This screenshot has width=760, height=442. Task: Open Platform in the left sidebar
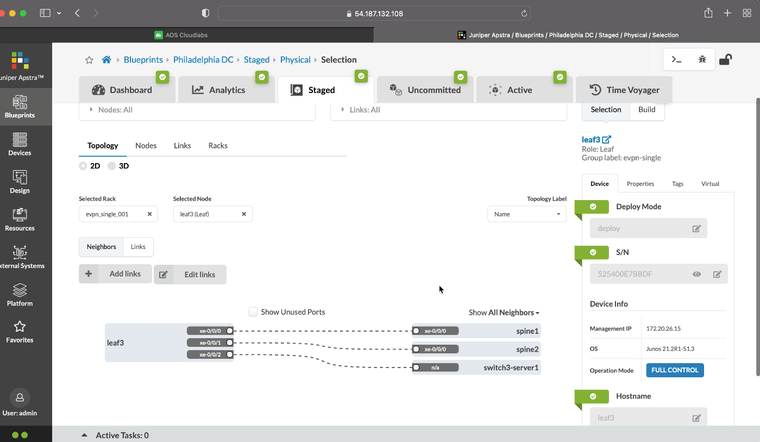pos(20,294)
